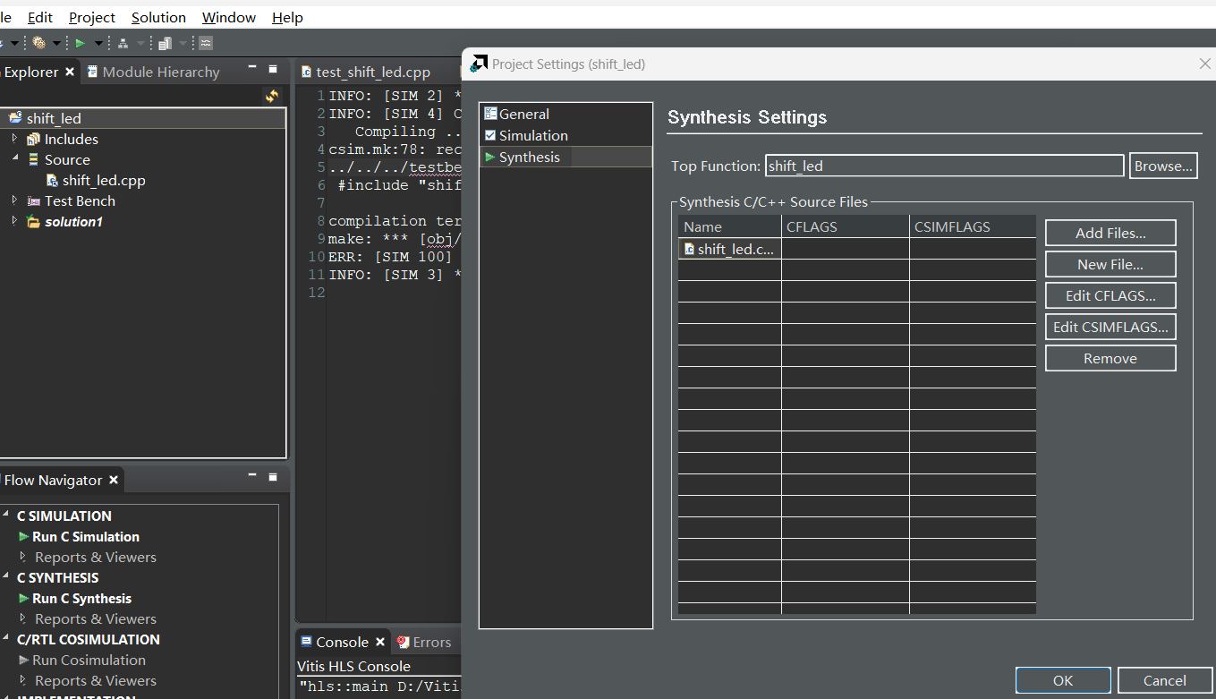The image size is (1216, 699).
Task: Click the solution1 folder icon
Action: [33, 221]
